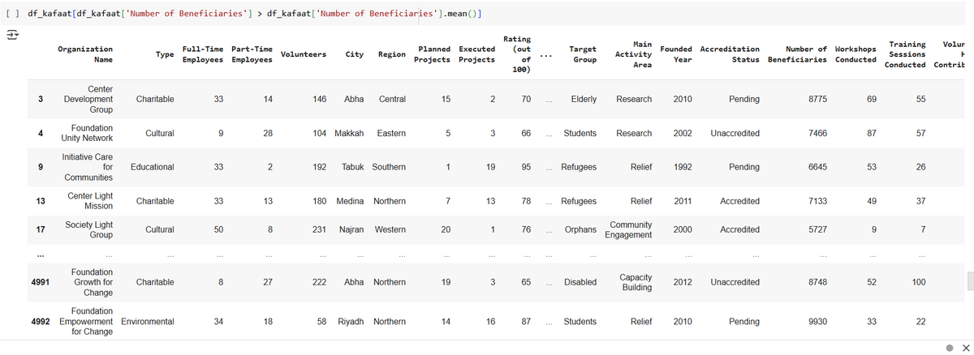974x355 pixels.
Task: Toggle the cell output actions icon
Action: point(14,36)
